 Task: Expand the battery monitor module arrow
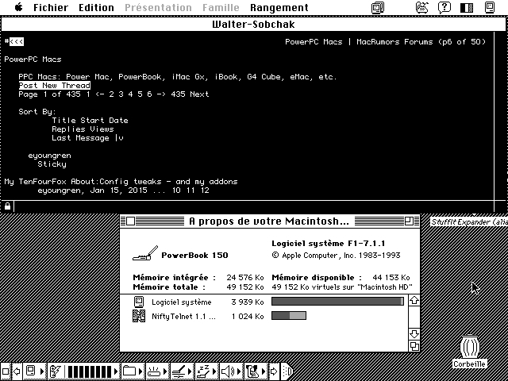116,371
